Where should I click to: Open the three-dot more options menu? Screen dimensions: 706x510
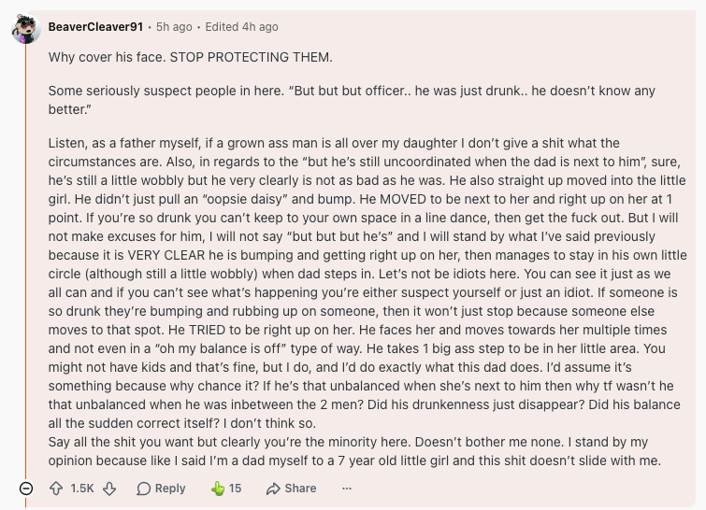click(x=347, y=489)
